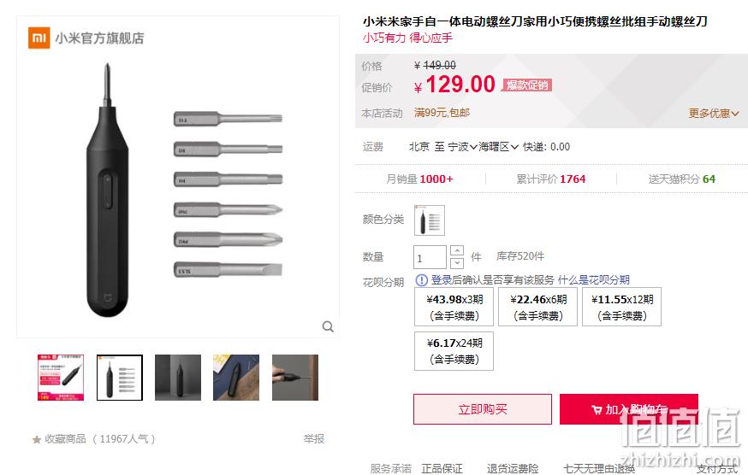Viewport: 748px width, 475px height.
Task: Select the gray background screwdriver thumbnail
Action: click(x=178, y=378)
